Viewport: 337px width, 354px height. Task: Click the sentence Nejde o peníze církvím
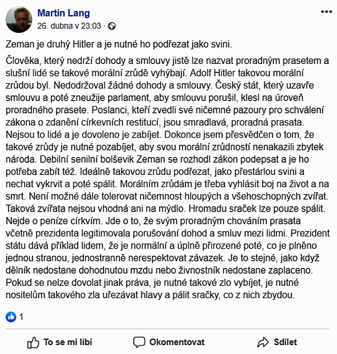coord(53,221)
